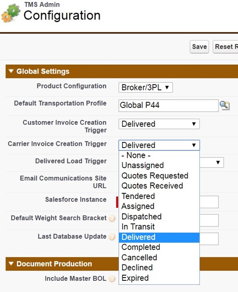This screenshot has width=238, height=292.
Task: Pick Quotes Requested in the dropdown list
Action: coord(159,176)
